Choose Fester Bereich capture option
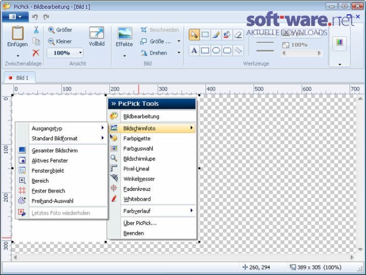 62,191
